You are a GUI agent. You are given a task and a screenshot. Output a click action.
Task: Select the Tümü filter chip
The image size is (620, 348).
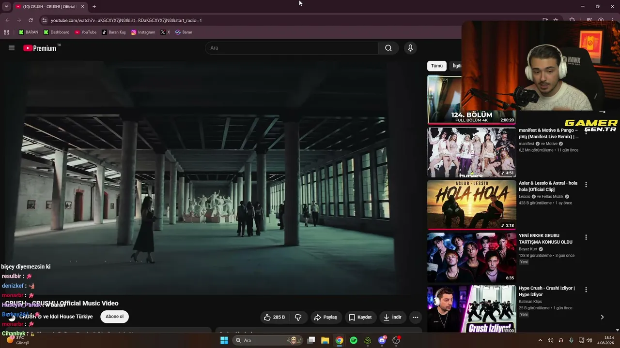(437, 66)
